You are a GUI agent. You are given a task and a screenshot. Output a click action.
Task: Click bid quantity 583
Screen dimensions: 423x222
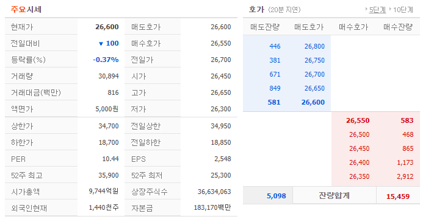(x=407, y=120)
